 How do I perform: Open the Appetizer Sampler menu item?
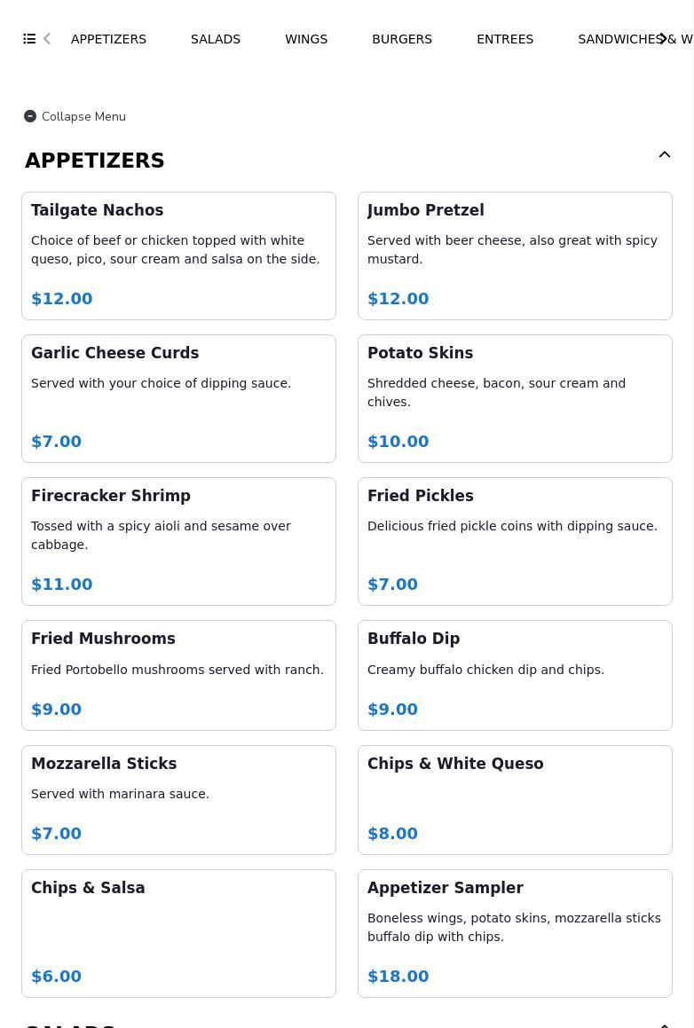[515, 933]
